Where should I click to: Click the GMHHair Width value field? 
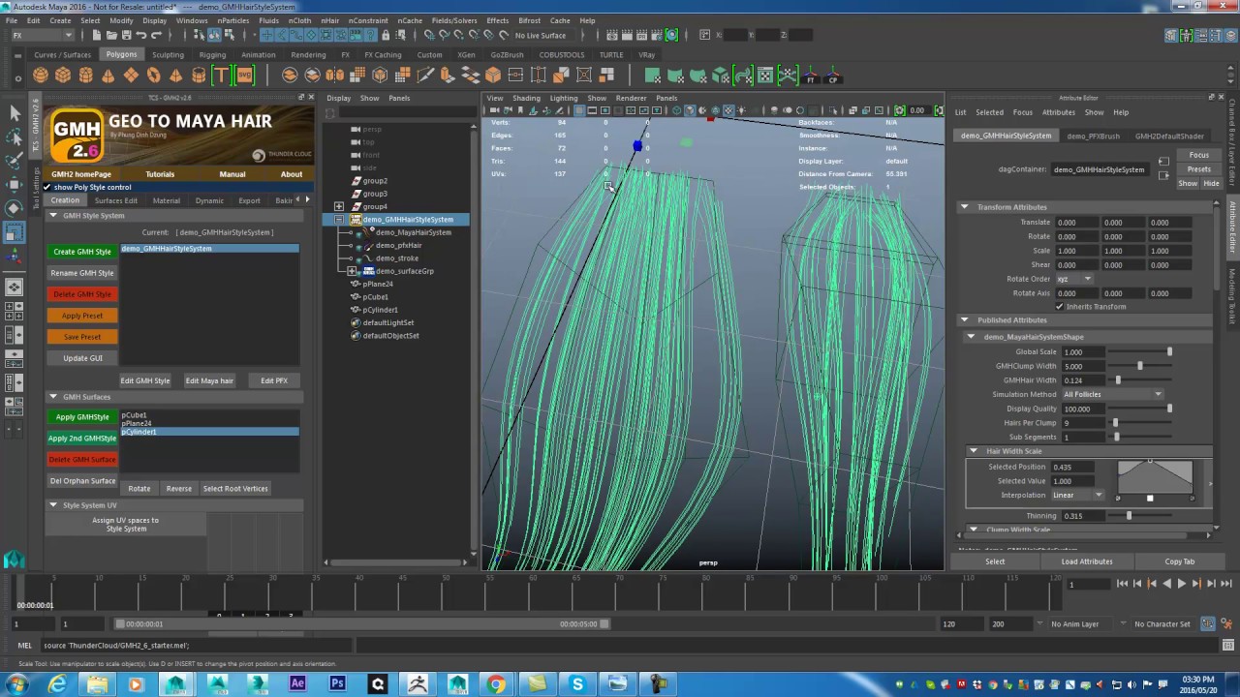[1082, 380]
